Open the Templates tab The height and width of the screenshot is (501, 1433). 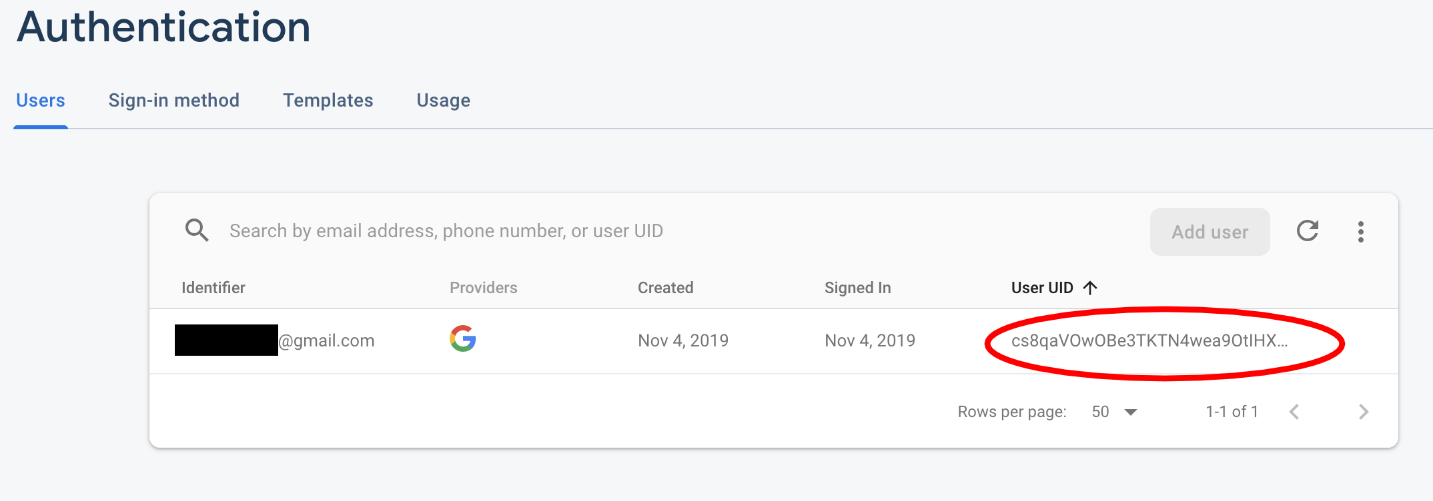point(328,100)
